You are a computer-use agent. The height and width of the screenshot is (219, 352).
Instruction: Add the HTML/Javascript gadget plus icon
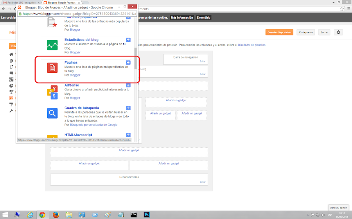point(128,135)
